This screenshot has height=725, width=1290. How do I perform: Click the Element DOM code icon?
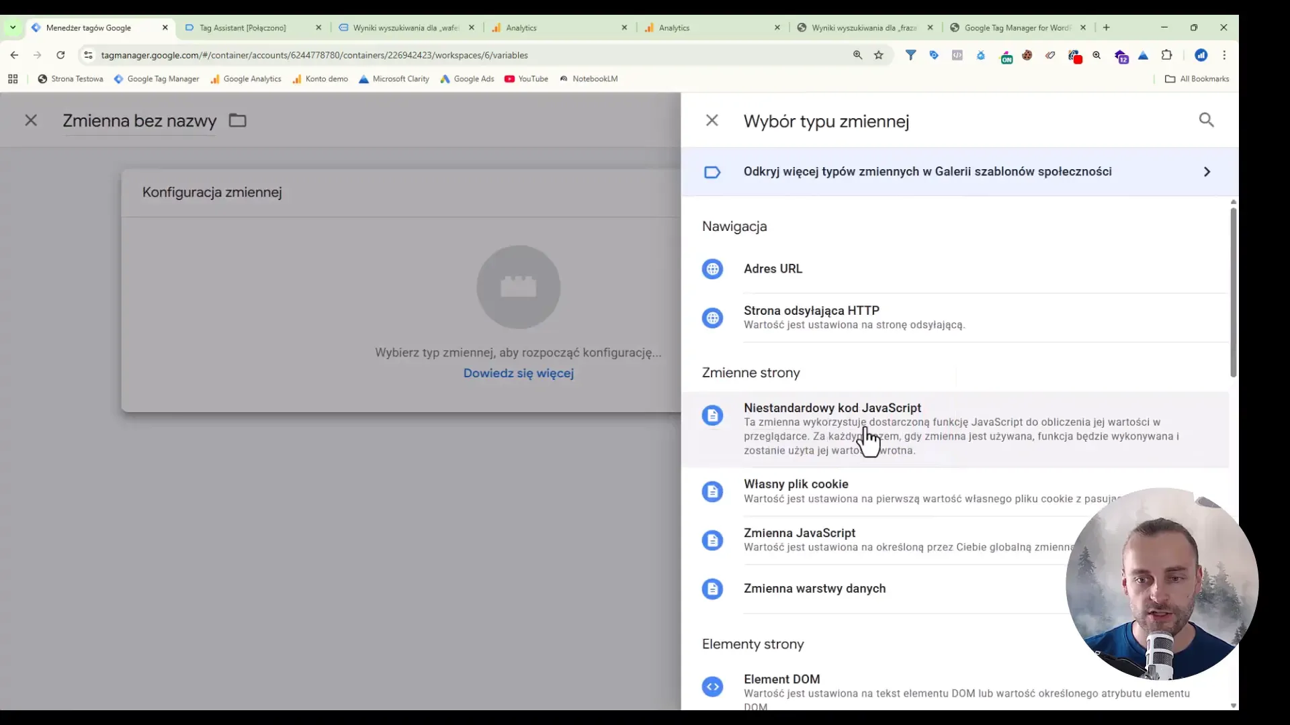click(712, 687)
